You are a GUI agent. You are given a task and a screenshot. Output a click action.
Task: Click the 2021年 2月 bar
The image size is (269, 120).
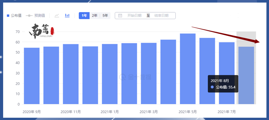coord(129,74)
